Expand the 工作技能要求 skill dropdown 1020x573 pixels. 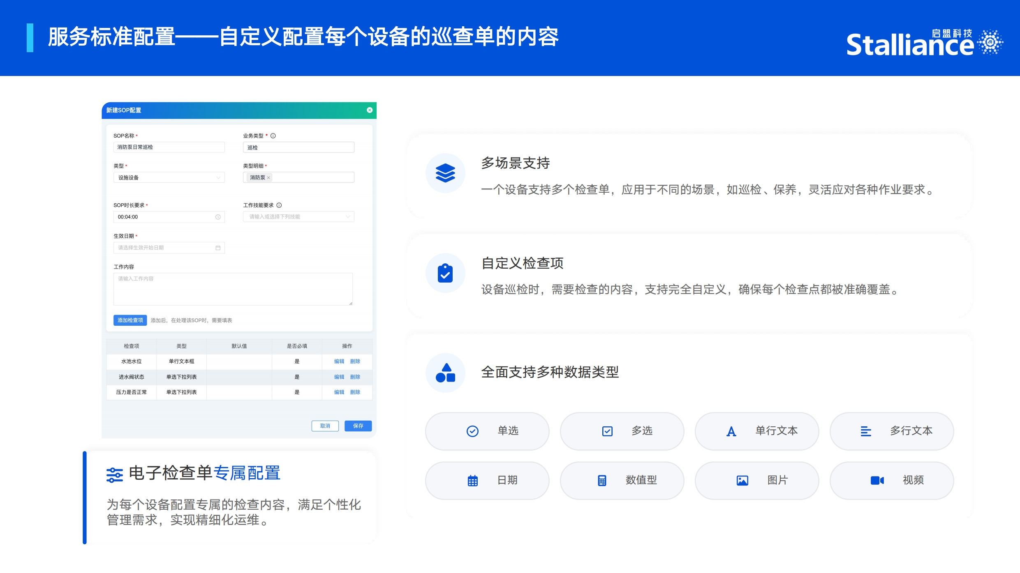coord(298,217)
